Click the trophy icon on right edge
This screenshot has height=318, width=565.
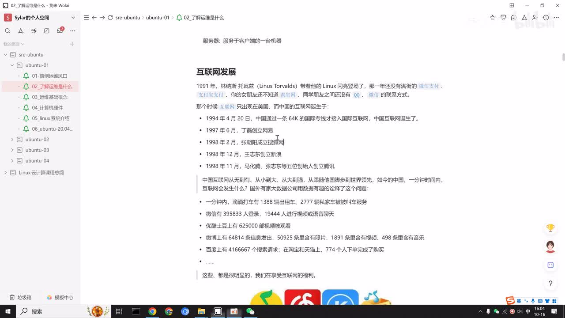coord(550,228)
